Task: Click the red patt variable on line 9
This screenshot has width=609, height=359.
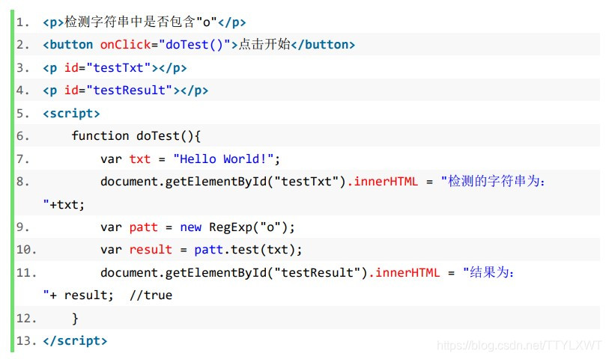Action: click(x=143, y=227)
